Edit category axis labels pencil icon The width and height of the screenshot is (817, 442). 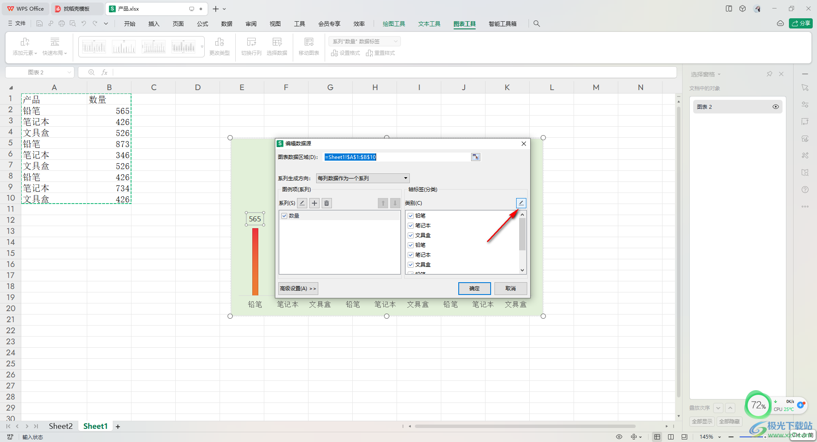(x=521, y=203)
